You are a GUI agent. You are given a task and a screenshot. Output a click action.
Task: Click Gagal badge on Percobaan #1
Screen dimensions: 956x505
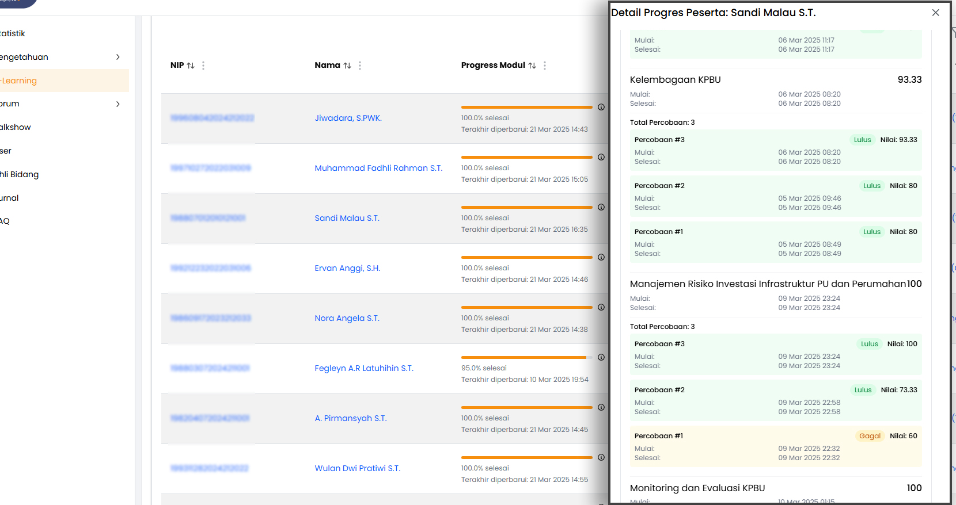point(870,436)
